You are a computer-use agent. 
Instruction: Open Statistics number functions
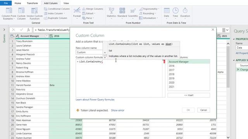coord(111,14)
